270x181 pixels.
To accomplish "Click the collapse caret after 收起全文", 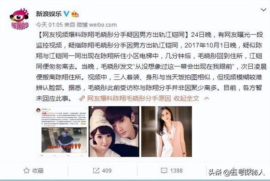I will (207, 98).
